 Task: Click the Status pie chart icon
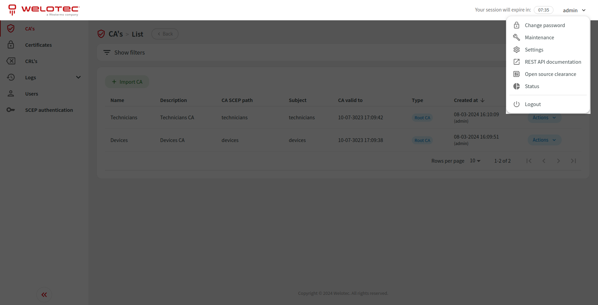click(x=516, y=86)
